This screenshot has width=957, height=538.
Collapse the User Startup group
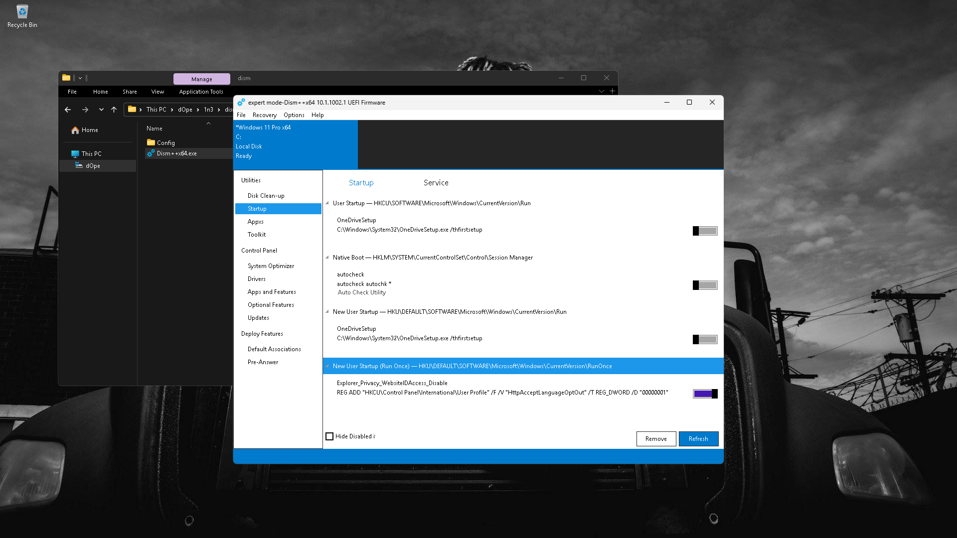327,203
